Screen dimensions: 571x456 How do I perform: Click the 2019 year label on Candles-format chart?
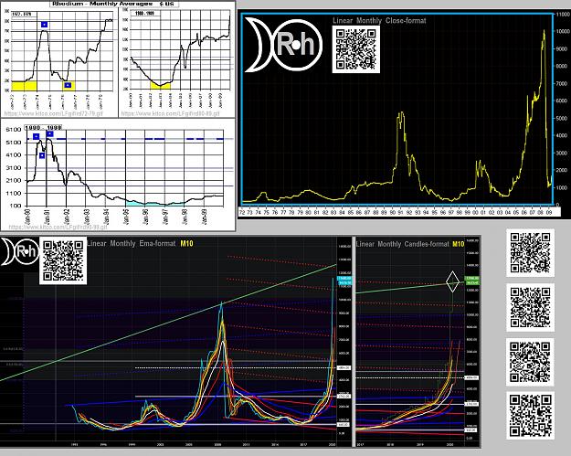[x=420, y=445]
